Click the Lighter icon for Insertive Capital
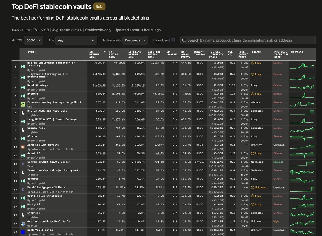This screenshot has width=322, height=236. (x=23, y=173)
